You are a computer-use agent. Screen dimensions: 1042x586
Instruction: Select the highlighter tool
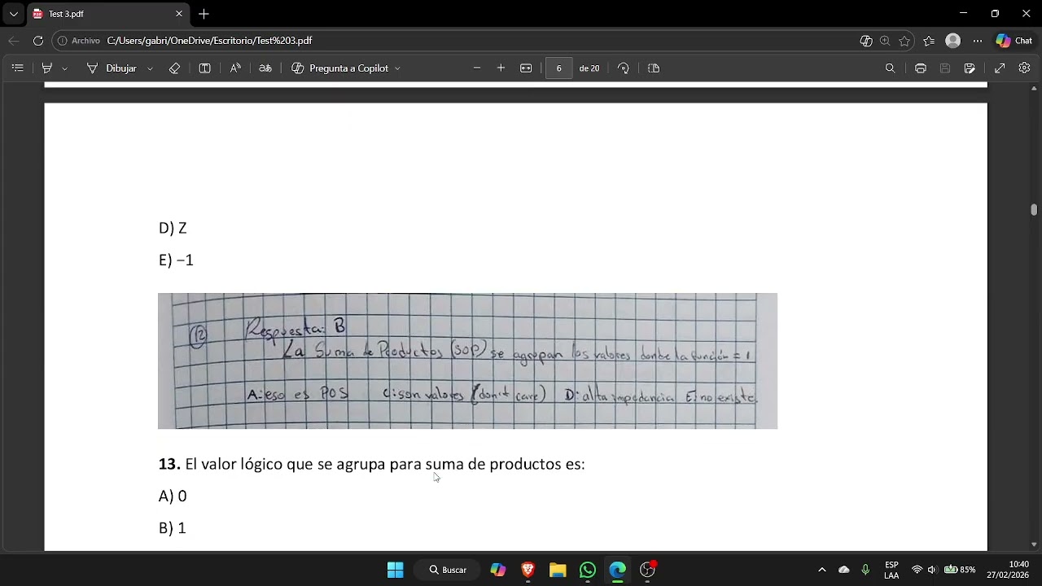47,68
